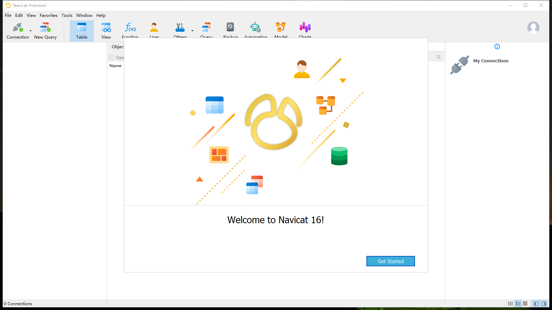Open the Backup toolbar icon

click(x=230, y=27)
